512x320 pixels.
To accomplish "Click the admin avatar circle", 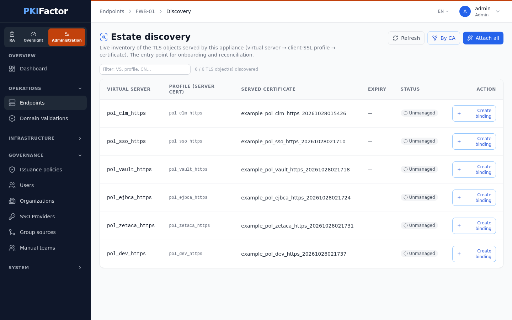I will point(465,11).
